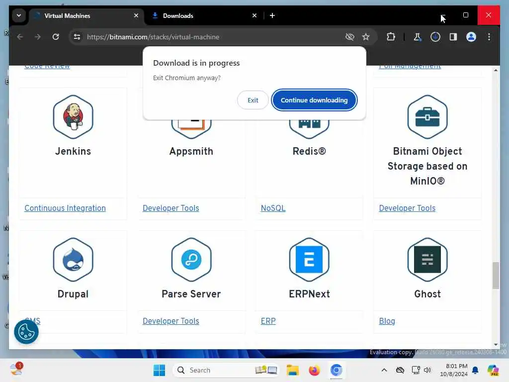Bookmark this page with the star
The height and width of the screenshot is (382, 509).
pyautogui.click(x=366, y=37)
